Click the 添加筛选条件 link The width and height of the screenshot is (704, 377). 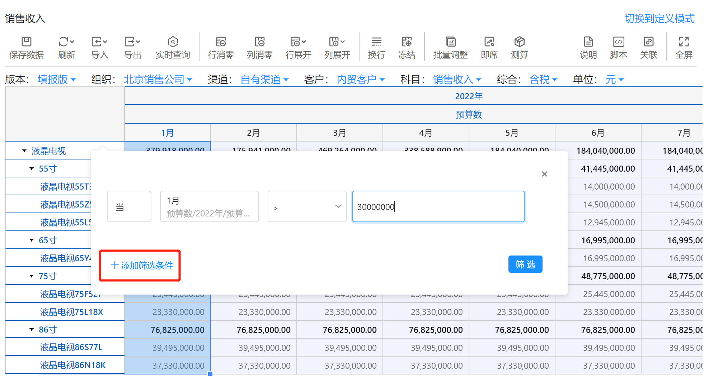pyautogui.click(x=142, y=266)
